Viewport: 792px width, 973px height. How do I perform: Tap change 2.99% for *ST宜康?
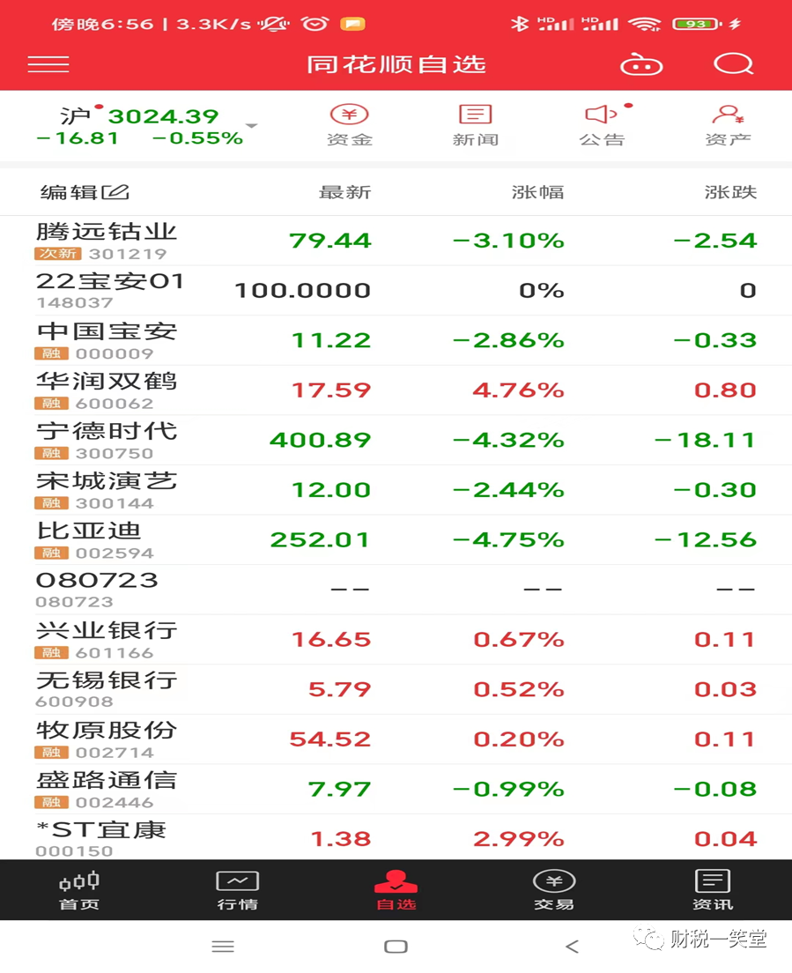(x=519, y=839)
